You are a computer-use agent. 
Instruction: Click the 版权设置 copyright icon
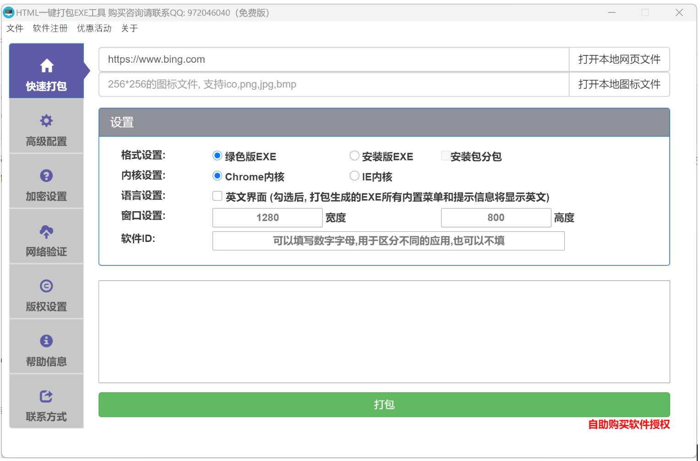click(46, 286)
